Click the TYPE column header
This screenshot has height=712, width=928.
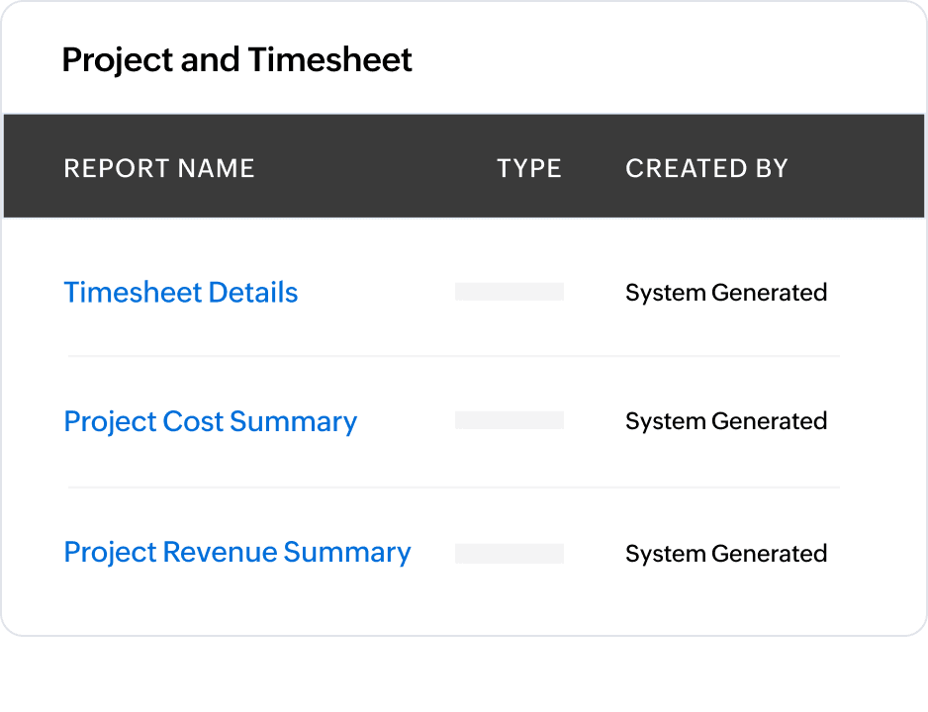pyautogui.click(x=528, y=168)
